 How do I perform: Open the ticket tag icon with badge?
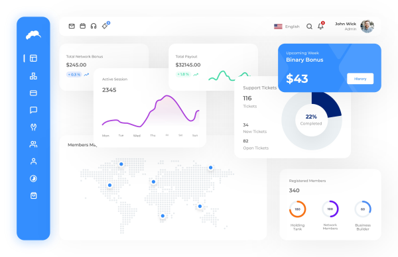click(x=105, y=25)
